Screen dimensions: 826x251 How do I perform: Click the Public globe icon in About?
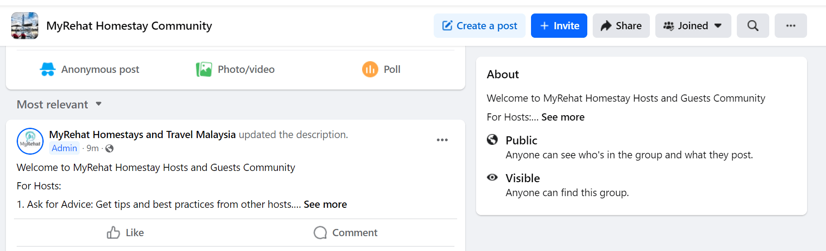click(x=492, y=139)
